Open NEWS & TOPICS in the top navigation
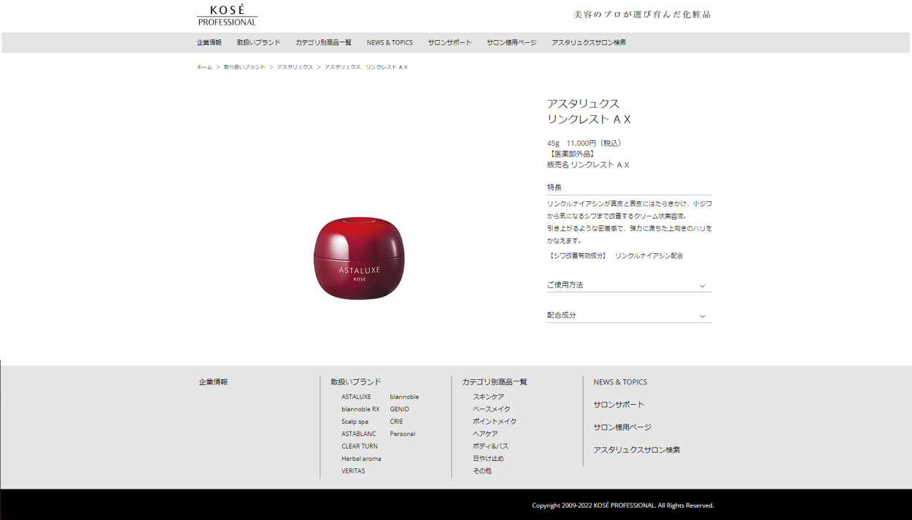 coord(390,42)
